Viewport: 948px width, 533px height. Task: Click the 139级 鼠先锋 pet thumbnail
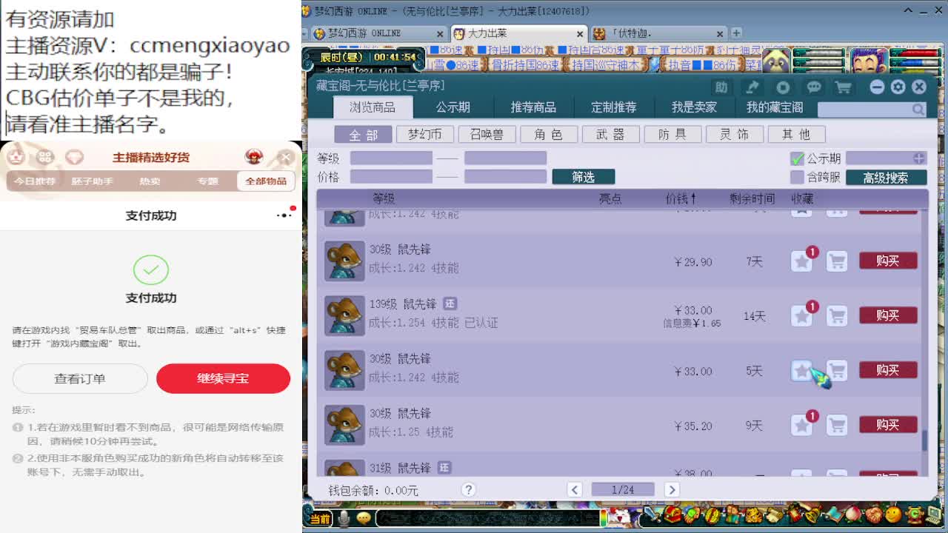tap(344, 316)
